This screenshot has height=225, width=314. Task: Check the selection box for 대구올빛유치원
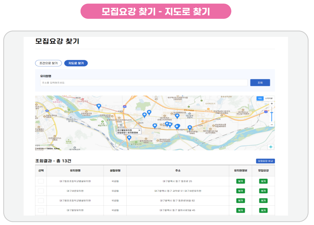(41, 210)
